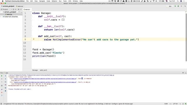Open the Tools menu
This screenshot has height=105, width=187.
click(65, 1)
